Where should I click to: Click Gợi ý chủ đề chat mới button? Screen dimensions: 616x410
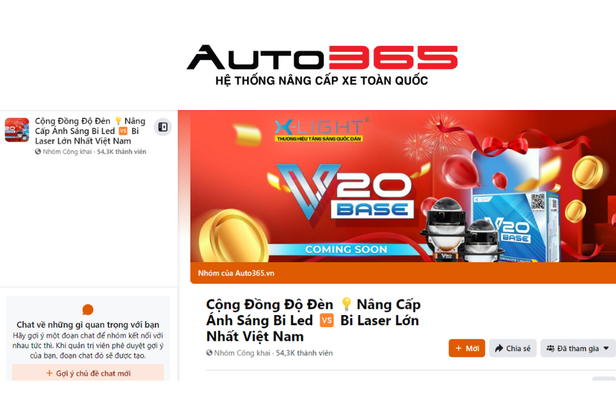88,372
